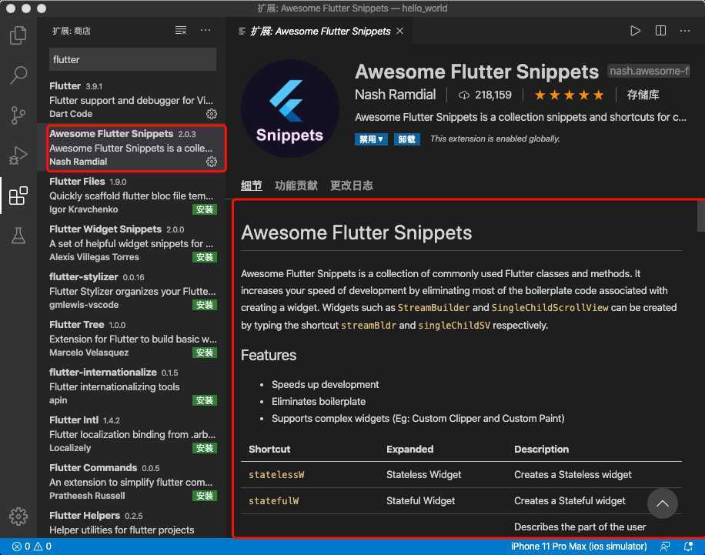
Task: Open the Search view in activity bar
Action: click(x=18, y=75)
